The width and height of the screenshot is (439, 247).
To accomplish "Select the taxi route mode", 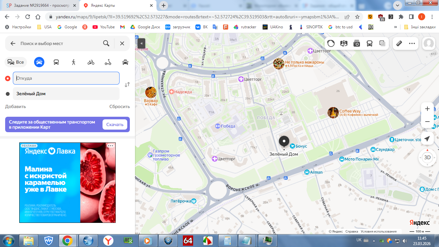I will pyautogui.click(x=125, y=62).
